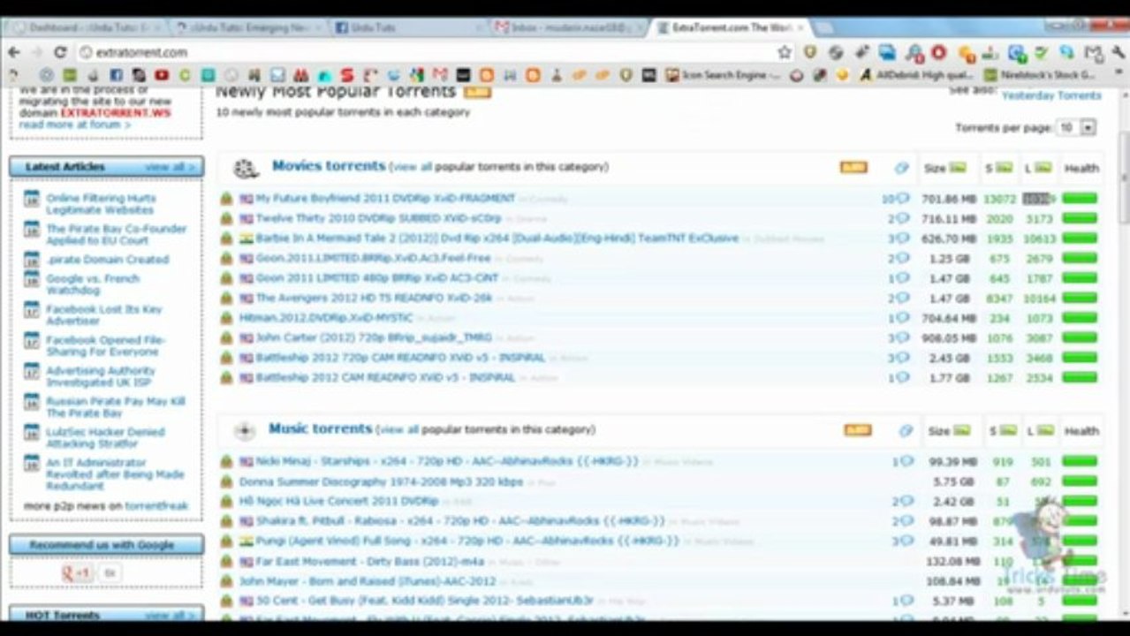Click download icon for Twelve Thirty 2010 torrent

click(x=226, y=218)
